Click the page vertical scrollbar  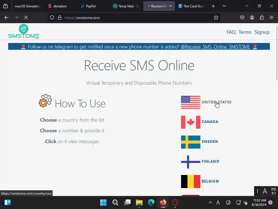click(x=277, y=53)
